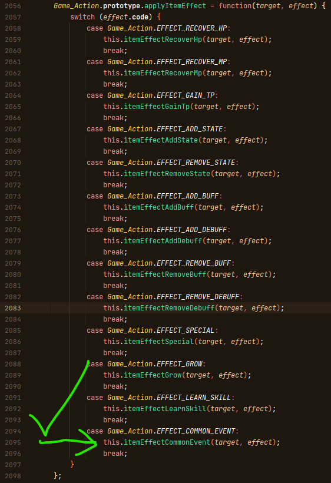Click the closing brace with semicolon on line 2098

[58, 475]
